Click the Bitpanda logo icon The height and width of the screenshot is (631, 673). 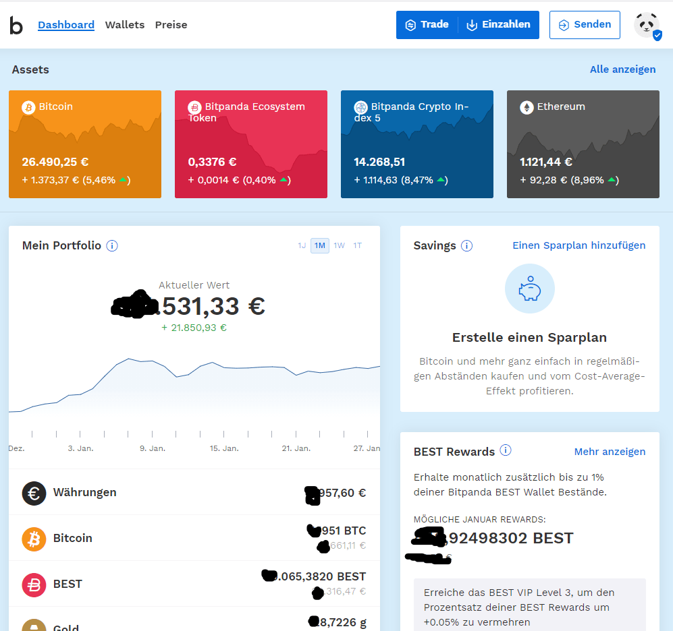tap(16, 26)
